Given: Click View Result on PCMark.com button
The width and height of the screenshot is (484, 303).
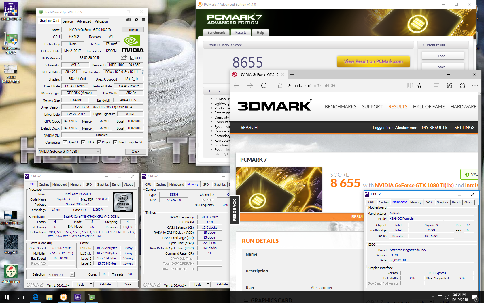Looking at the screenshot, I should pos(373,61).
